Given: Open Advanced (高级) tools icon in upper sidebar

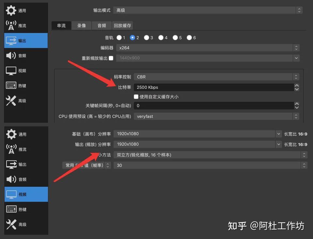Looking at the screenshot, I should point(11,101).
